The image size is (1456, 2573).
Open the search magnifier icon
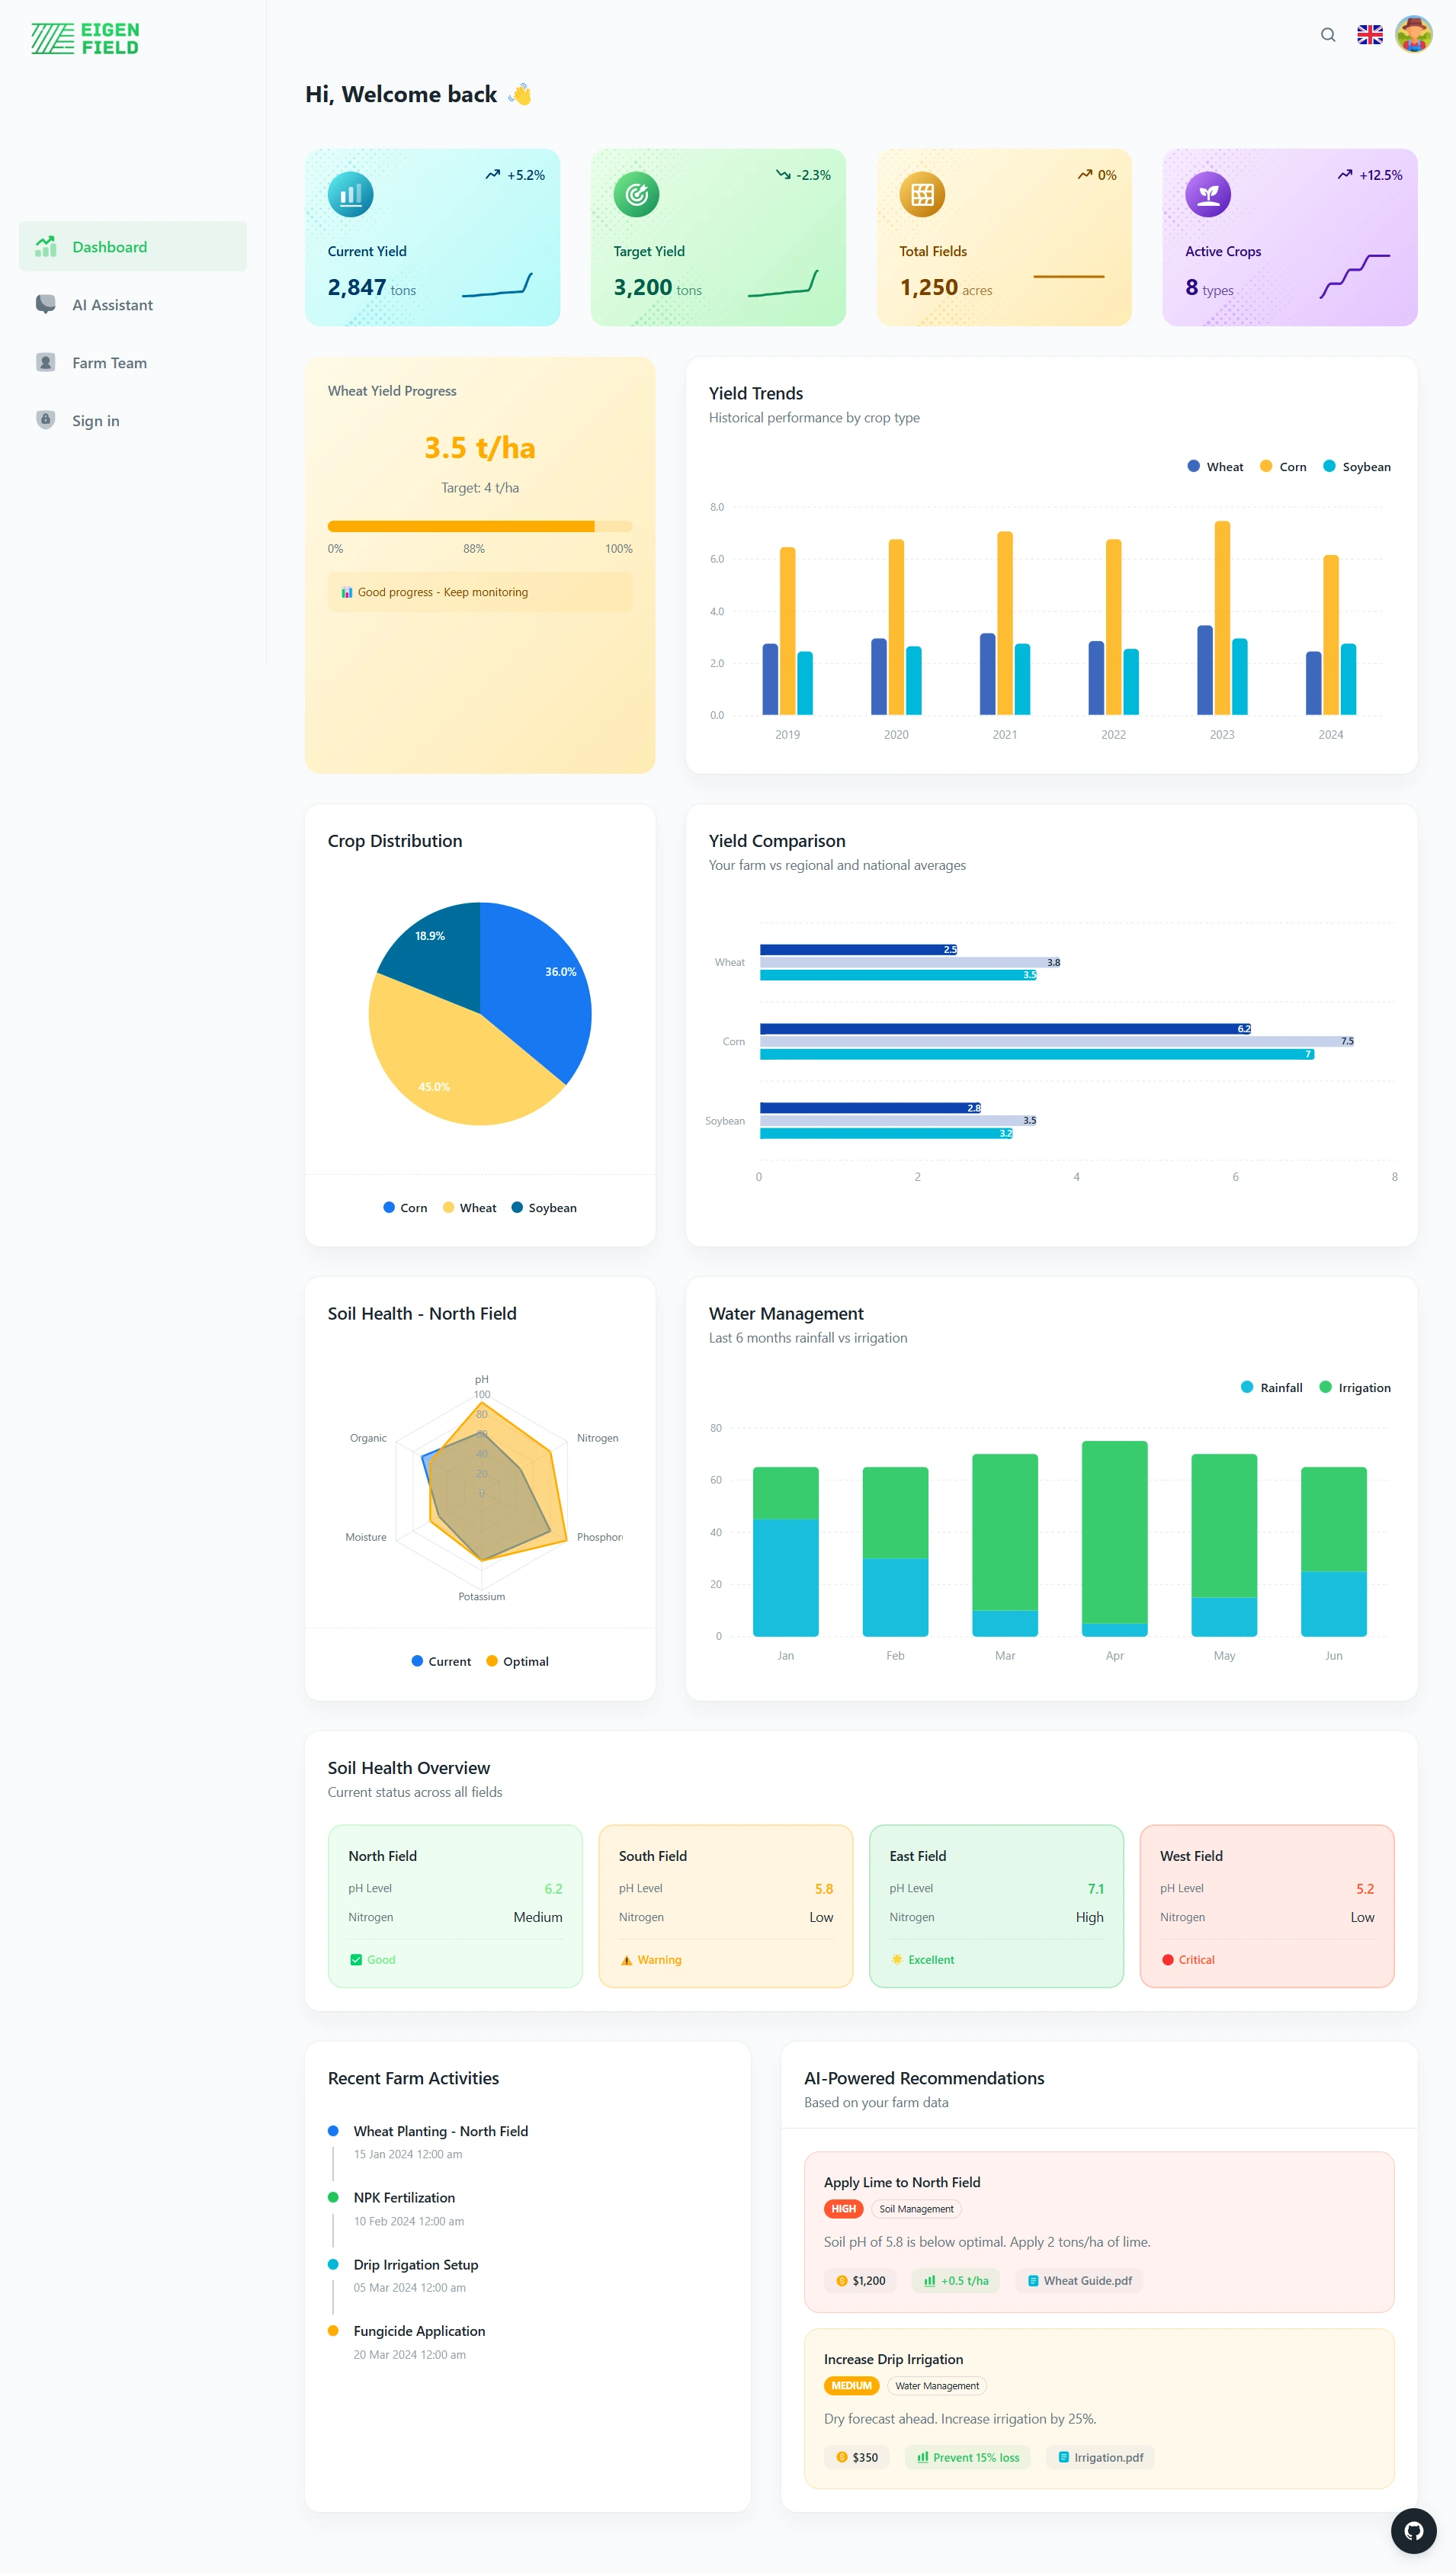tap(1327, 34)
